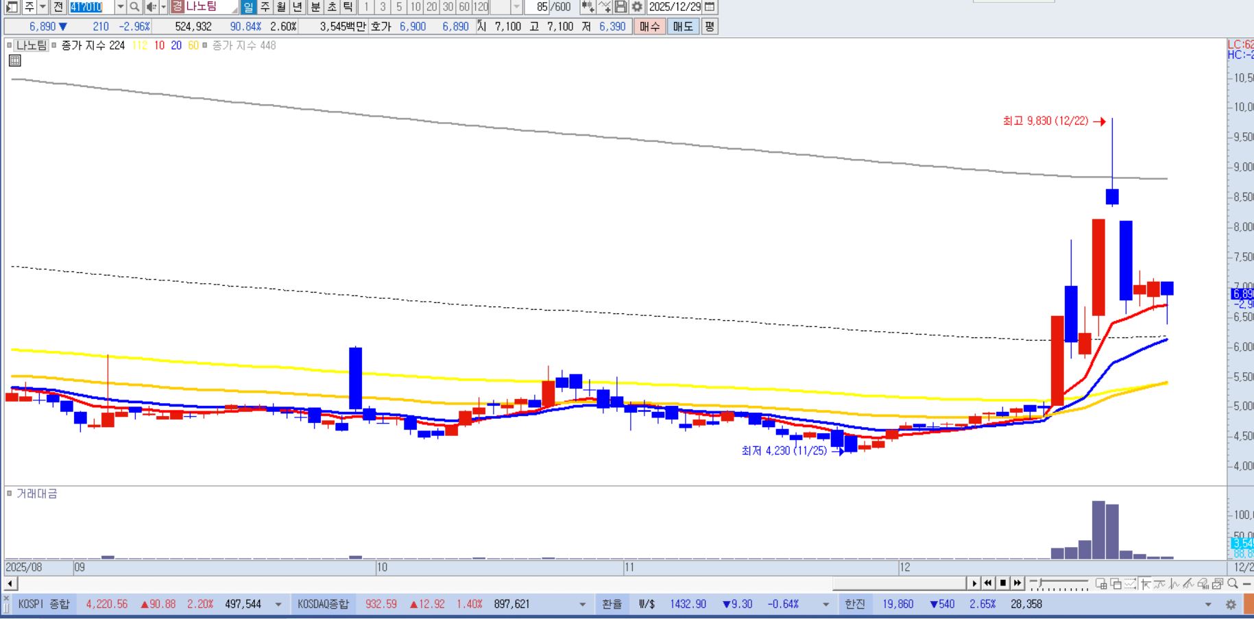Click the data table grid icon
1254x619 pixels.
click(15, 61)
